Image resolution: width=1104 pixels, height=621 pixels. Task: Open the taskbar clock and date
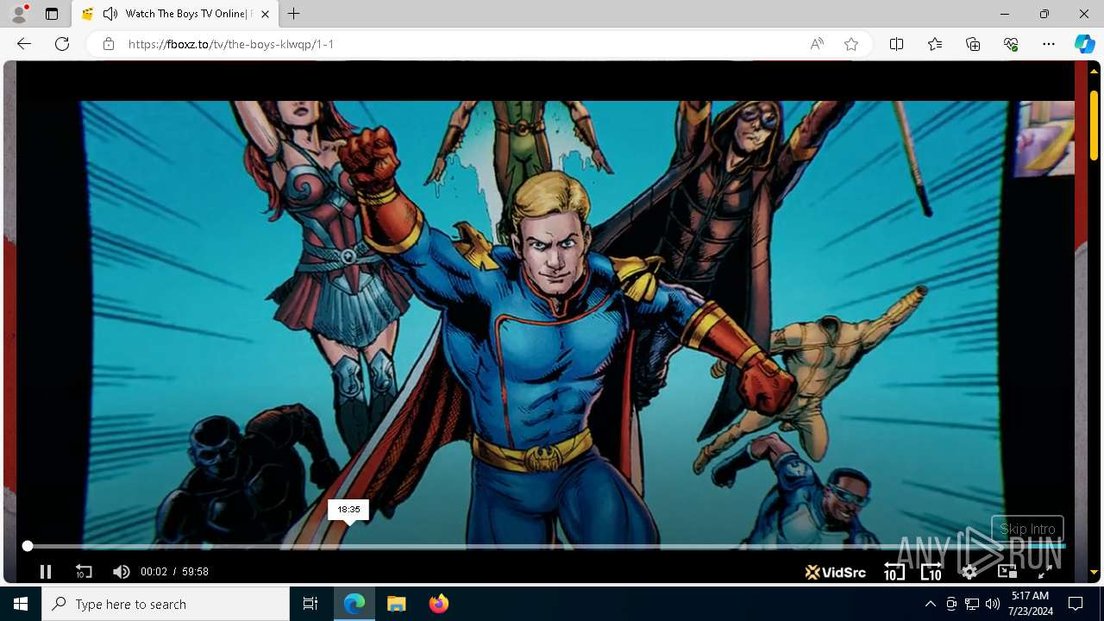[1030, 604]
